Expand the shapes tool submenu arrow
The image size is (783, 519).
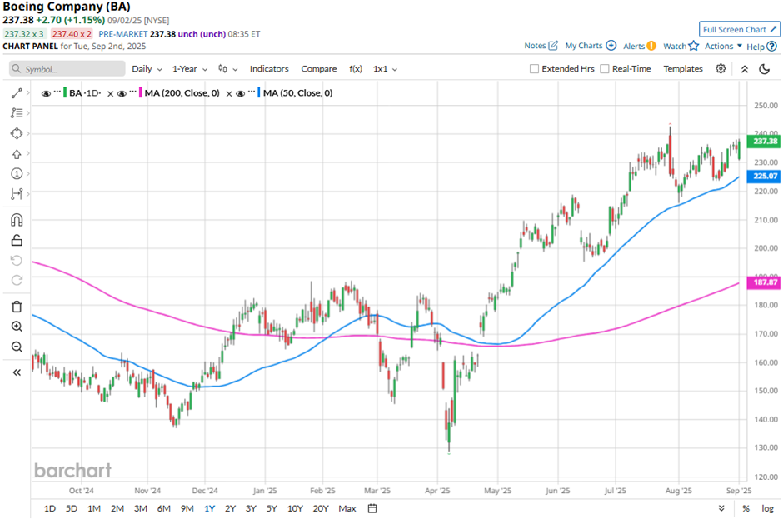click(28, 133)
